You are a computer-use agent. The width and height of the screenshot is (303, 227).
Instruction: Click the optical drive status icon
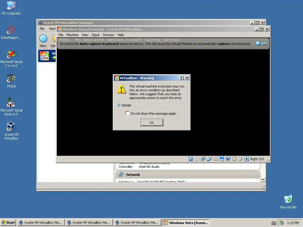197,159
